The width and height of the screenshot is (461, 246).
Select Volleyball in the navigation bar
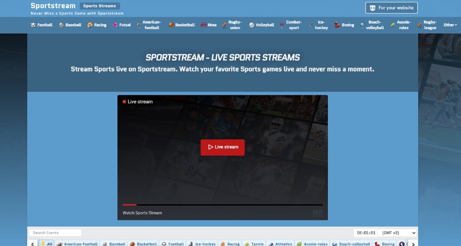pos(262,25)
